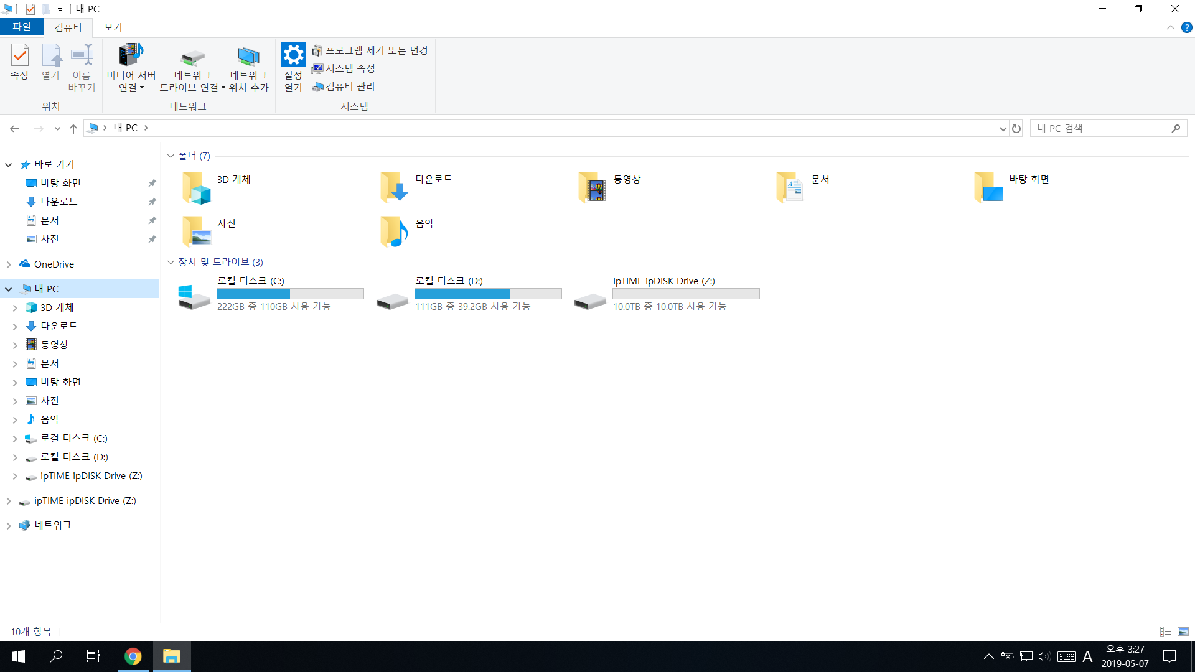
Task: Collapse the 내 PC tree node
Action: (9, 289)
